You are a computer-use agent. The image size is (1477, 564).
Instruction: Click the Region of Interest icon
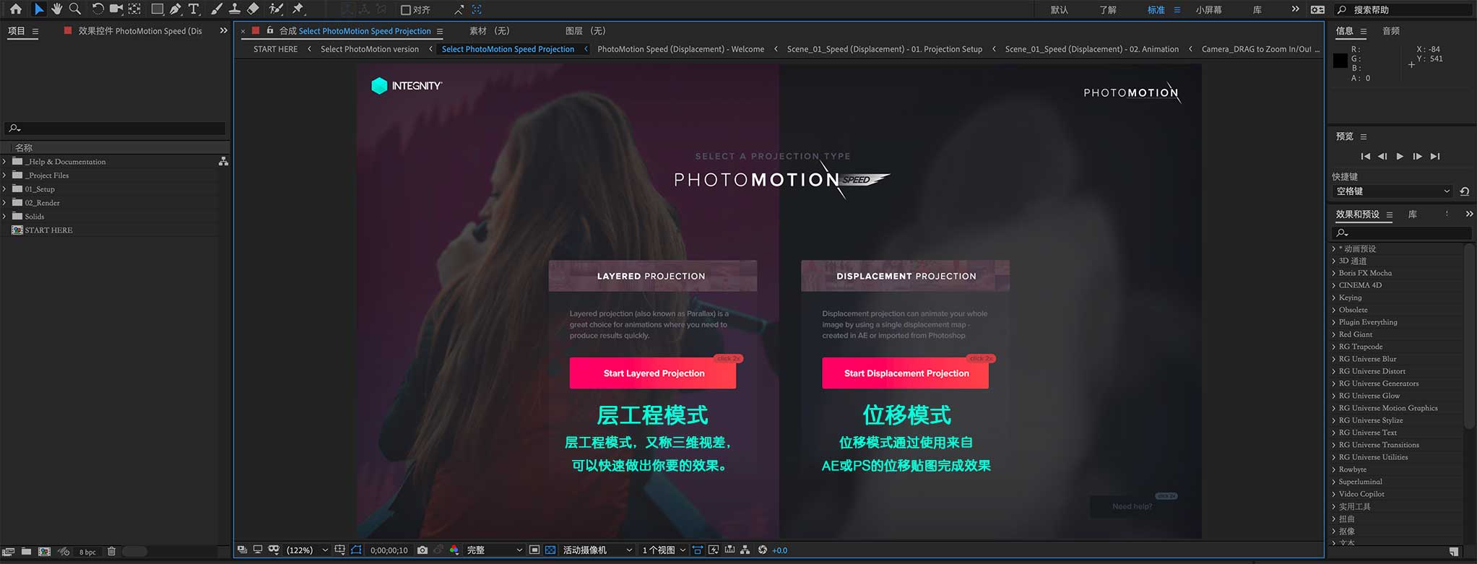(x=534, y=550)
